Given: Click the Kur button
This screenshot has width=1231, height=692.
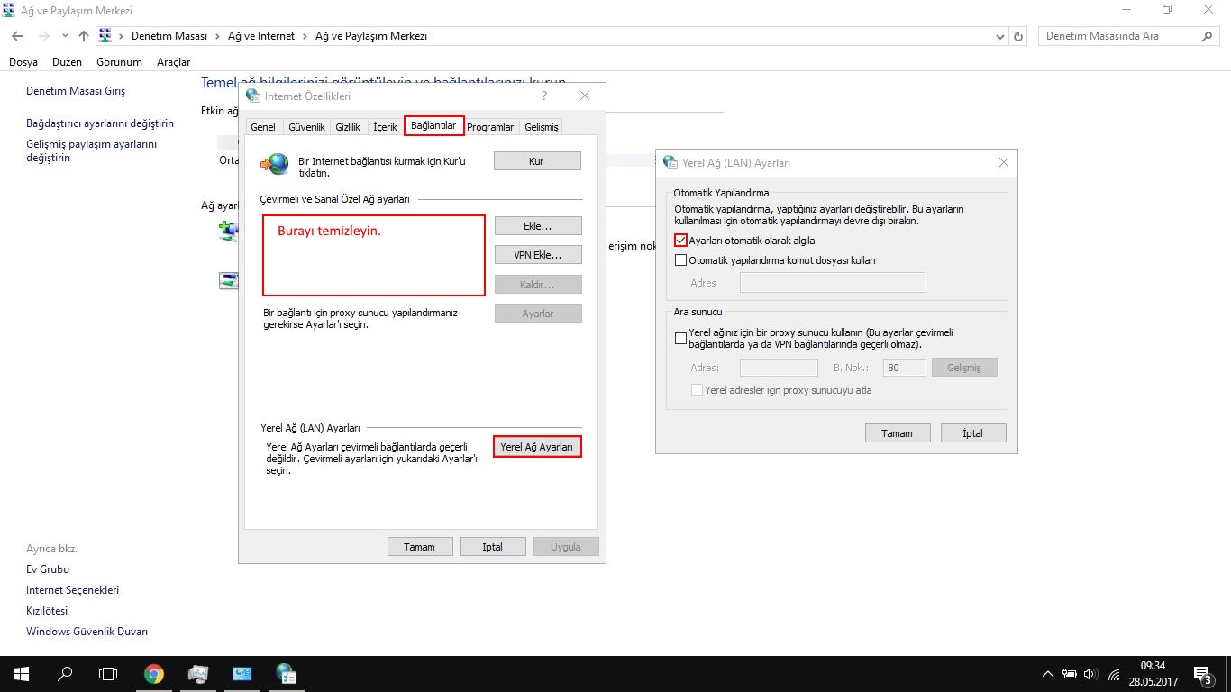Looking at the screenshot, I should tap(538, 161).
